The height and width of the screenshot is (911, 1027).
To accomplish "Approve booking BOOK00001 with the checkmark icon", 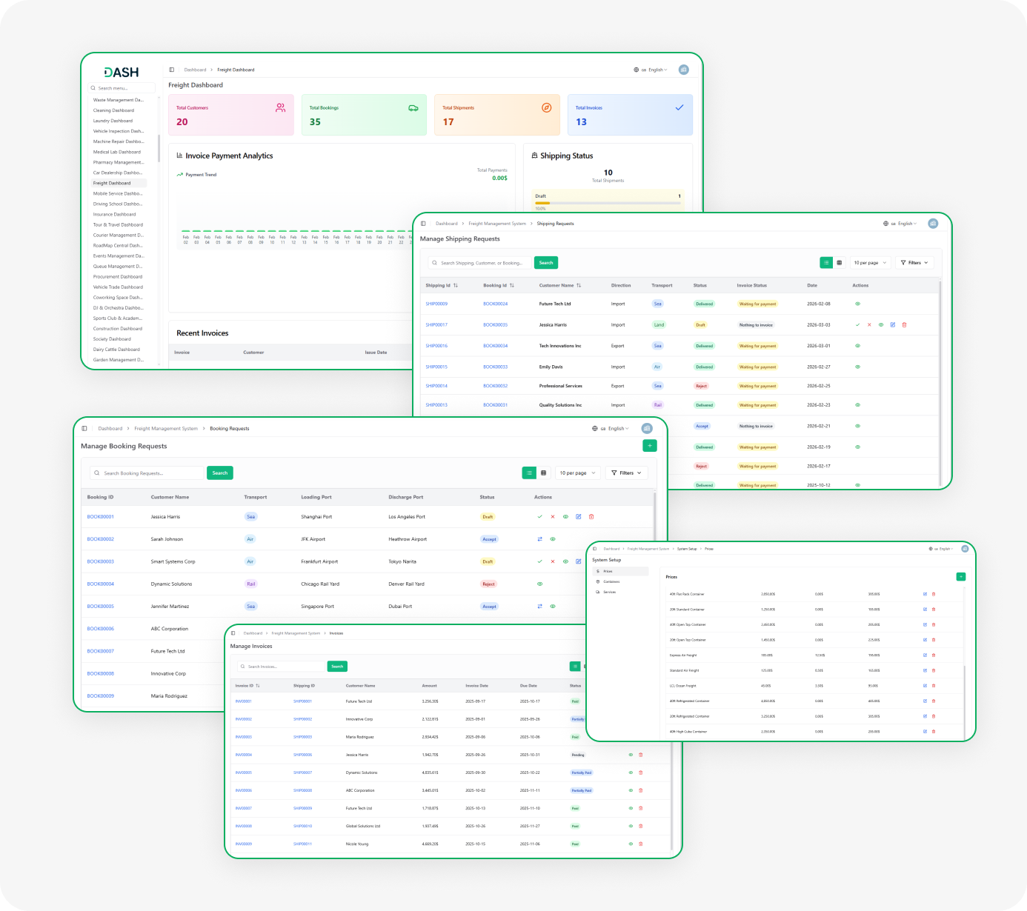I will (539, 517).
